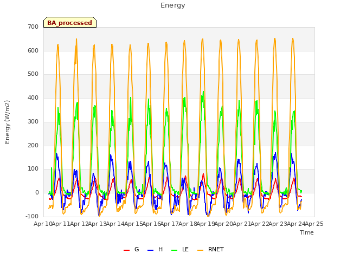The image size is (347, 260).
Task: Click the Apr 19 x-axis date label
Action: 206,224
